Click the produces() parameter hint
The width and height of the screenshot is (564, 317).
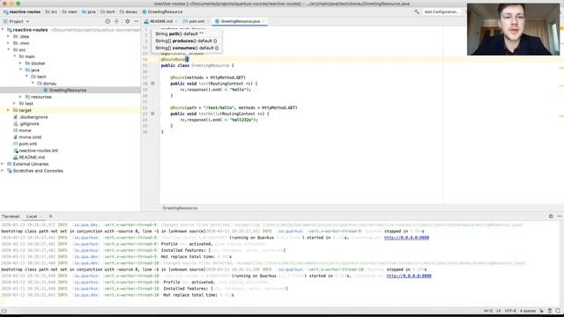click(x=186, y=41)
